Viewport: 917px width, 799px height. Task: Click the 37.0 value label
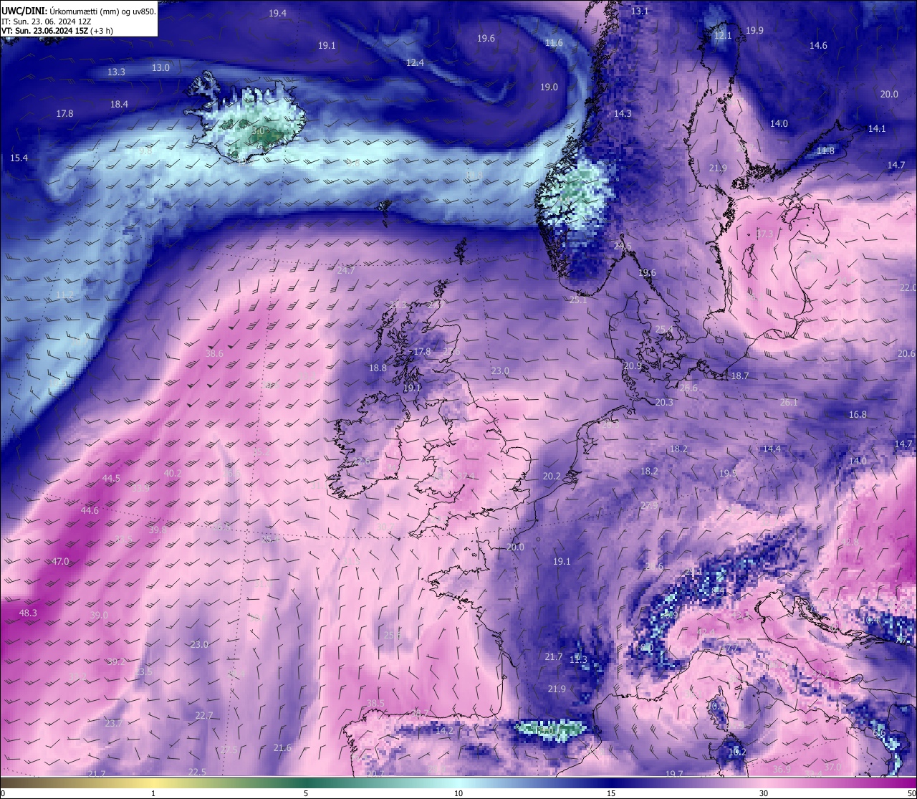click(832, 767)
